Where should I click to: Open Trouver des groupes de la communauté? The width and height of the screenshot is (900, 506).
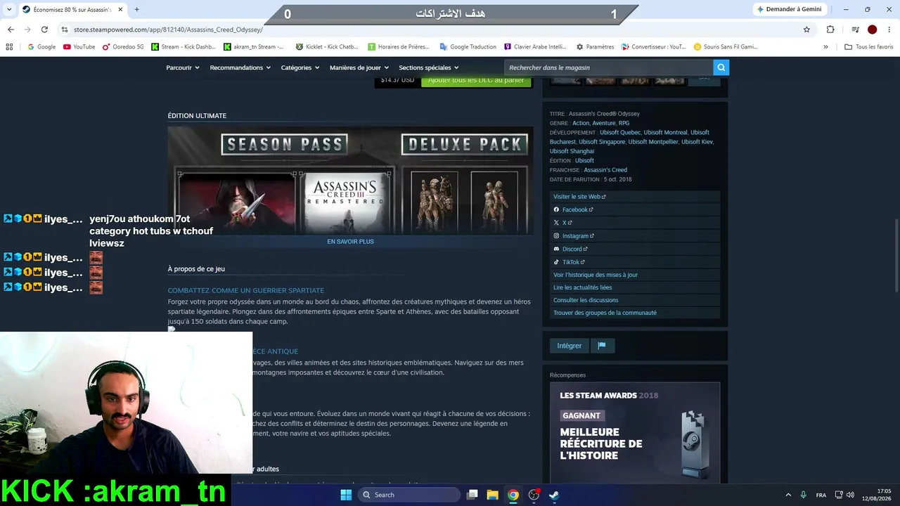(605, 313)
